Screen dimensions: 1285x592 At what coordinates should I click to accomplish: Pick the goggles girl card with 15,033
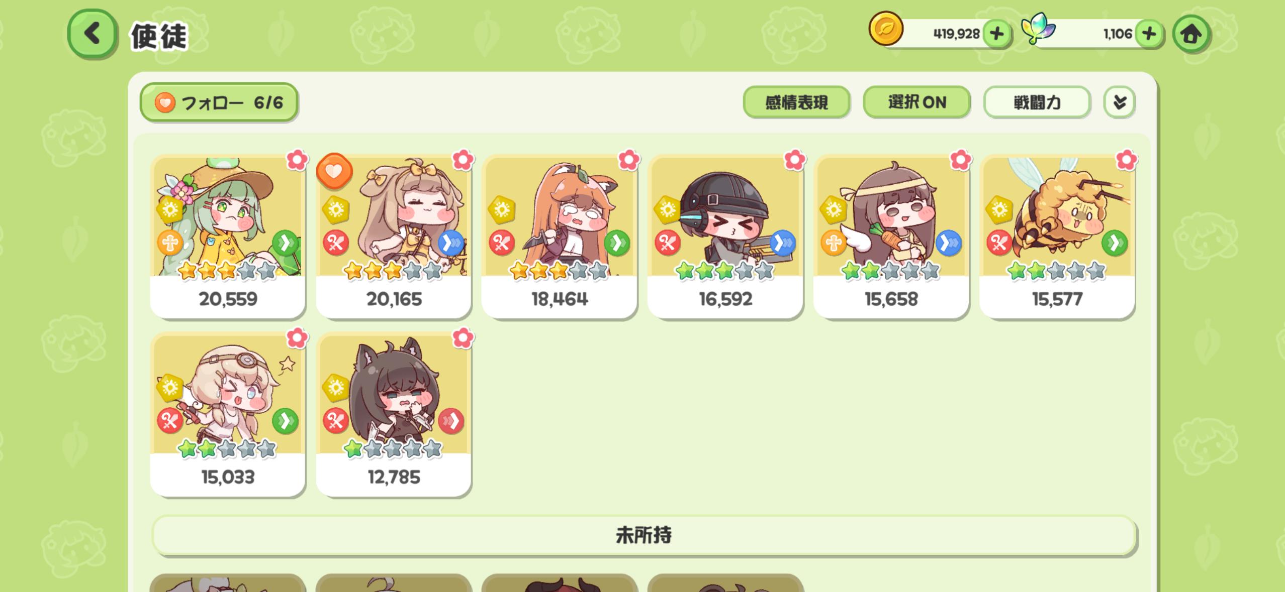228,414
